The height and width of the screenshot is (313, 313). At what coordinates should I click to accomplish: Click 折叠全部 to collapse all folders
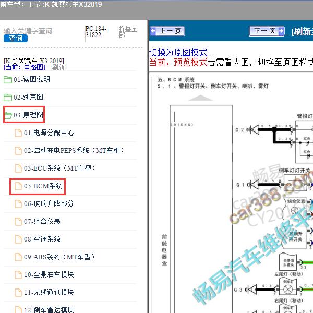coord(128,32)
